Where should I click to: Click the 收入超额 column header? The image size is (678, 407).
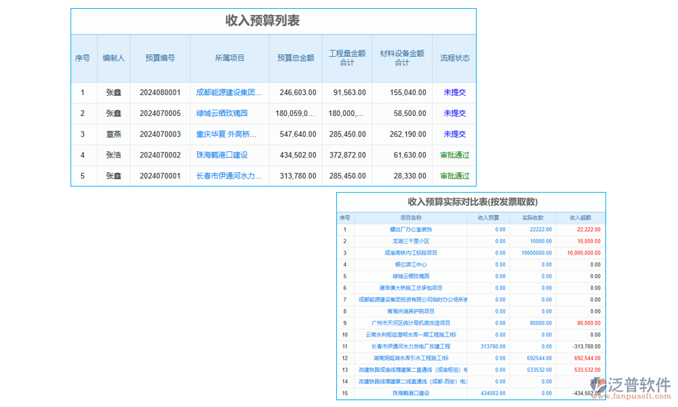[x=580, y=218]
